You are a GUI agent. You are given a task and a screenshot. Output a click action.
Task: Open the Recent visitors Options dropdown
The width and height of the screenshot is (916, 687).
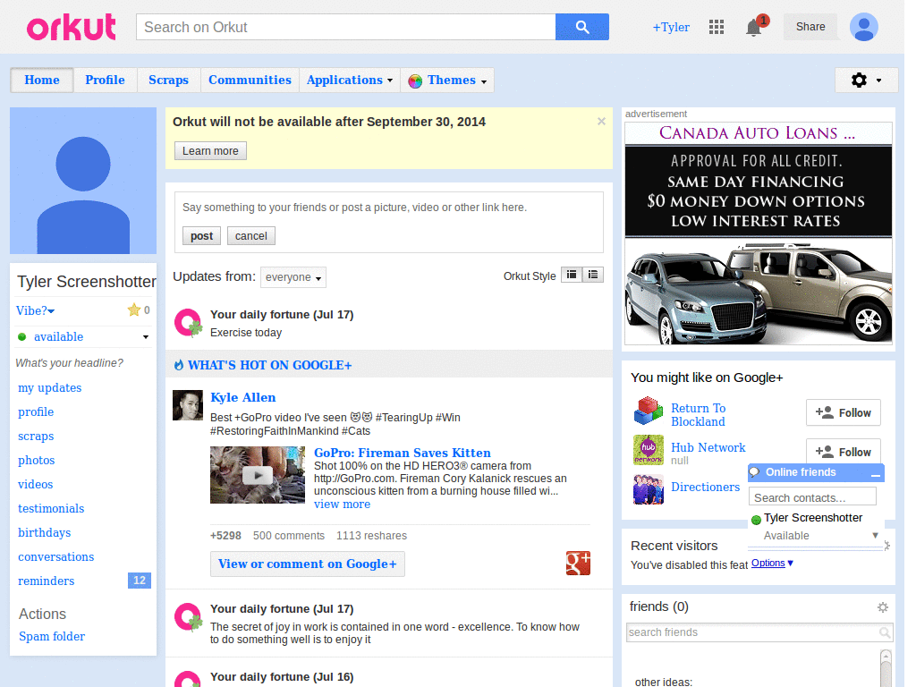click(772, 564)
